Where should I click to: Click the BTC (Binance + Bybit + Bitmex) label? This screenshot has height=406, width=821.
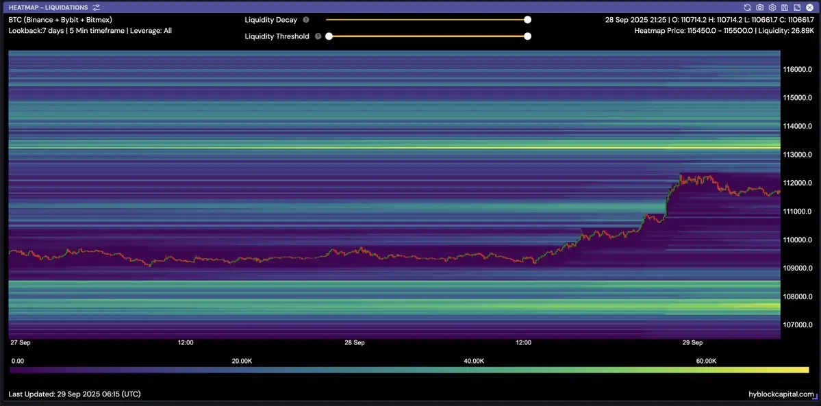61,20
